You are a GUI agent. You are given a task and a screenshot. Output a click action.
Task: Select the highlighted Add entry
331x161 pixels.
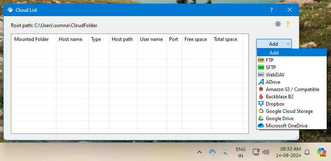291,53
